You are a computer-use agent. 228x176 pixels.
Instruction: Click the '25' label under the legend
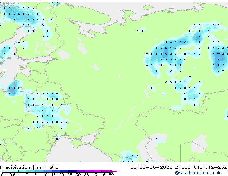[x=70, y=175]
